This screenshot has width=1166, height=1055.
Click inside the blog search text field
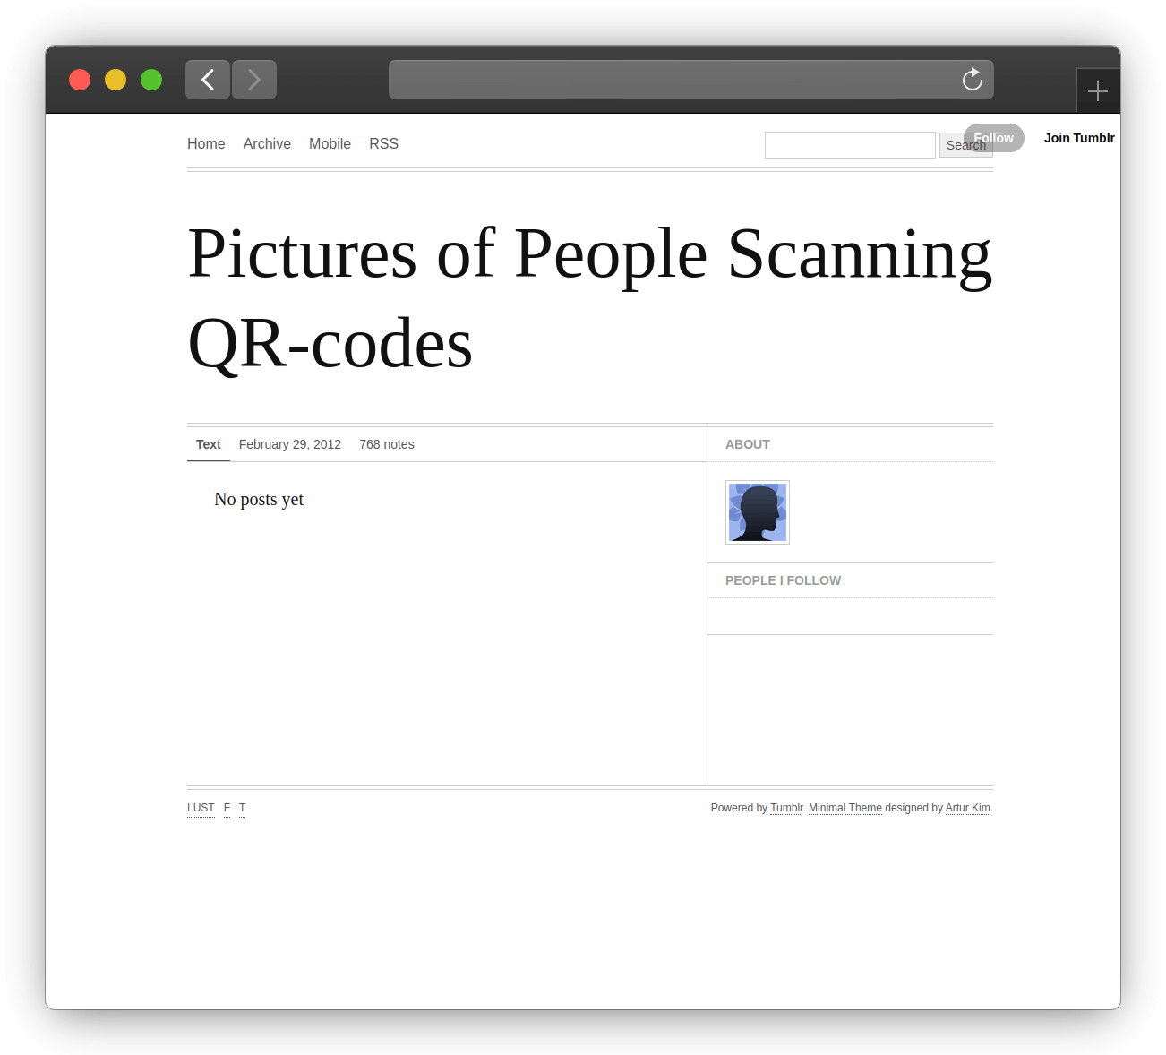pyautogui.click(x=849, y=145)
